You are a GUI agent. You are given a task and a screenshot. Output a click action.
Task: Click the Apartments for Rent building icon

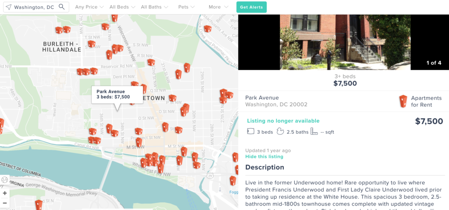[x=403, y=101]
